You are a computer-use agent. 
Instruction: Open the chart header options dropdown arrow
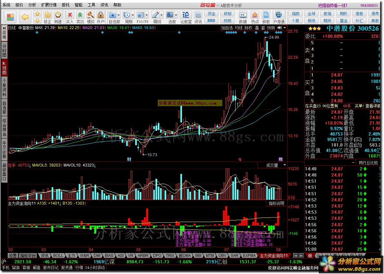(285, 28)
